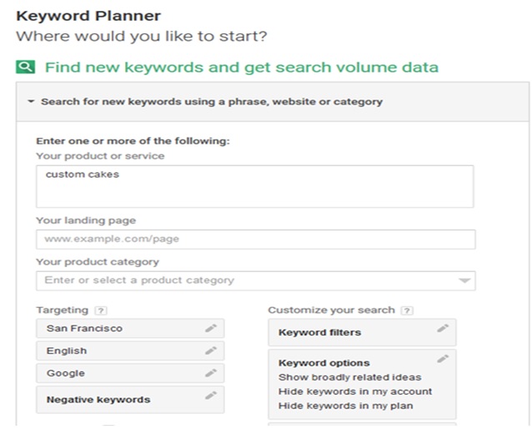The height and width of the screenshot is (429, 532).
Task: Edit Negative keywords pencil icon
Action: point(211,396)
